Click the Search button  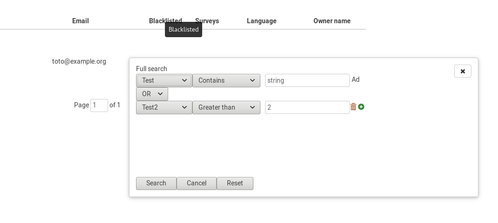[156, 183]
